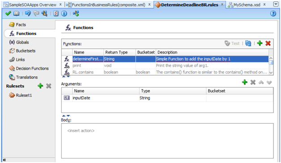281x163 pixels.
Task: Click the blue info circle toolbar icon
Action: 64,13
